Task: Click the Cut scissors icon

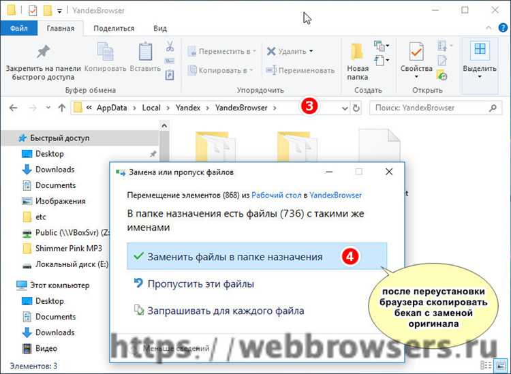Action: (170, 46)
